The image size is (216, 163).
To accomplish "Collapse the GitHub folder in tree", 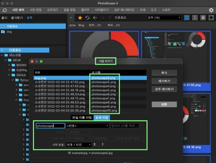I will 9,75.
